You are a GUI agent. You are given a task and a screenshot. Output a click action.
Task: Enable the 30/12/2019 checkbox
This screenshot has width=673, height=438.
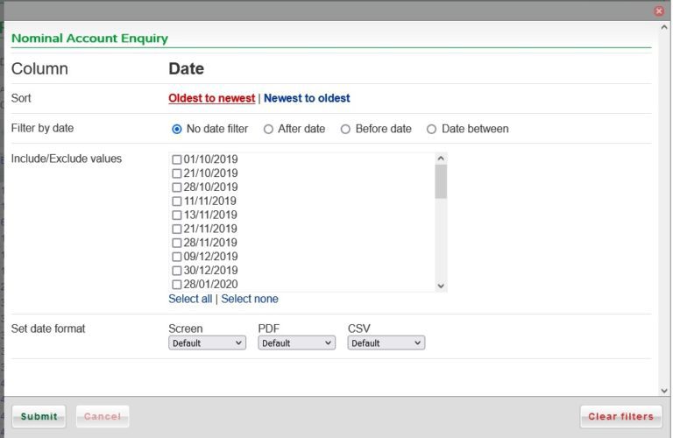[176, 271]
